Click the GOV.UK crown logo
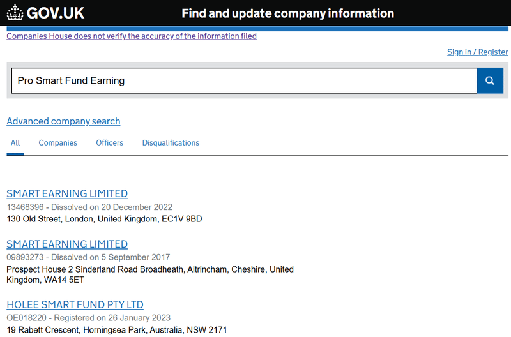The width and height of the screenshot is (511, 337). coord(45,13)
